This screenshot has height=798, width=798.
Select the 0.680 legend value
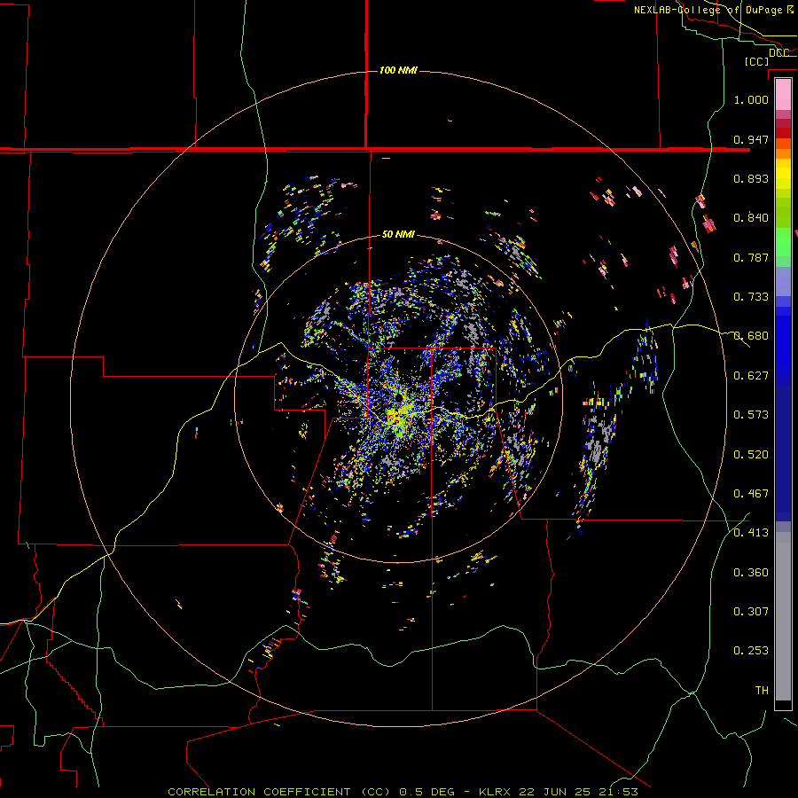point(751,336)
